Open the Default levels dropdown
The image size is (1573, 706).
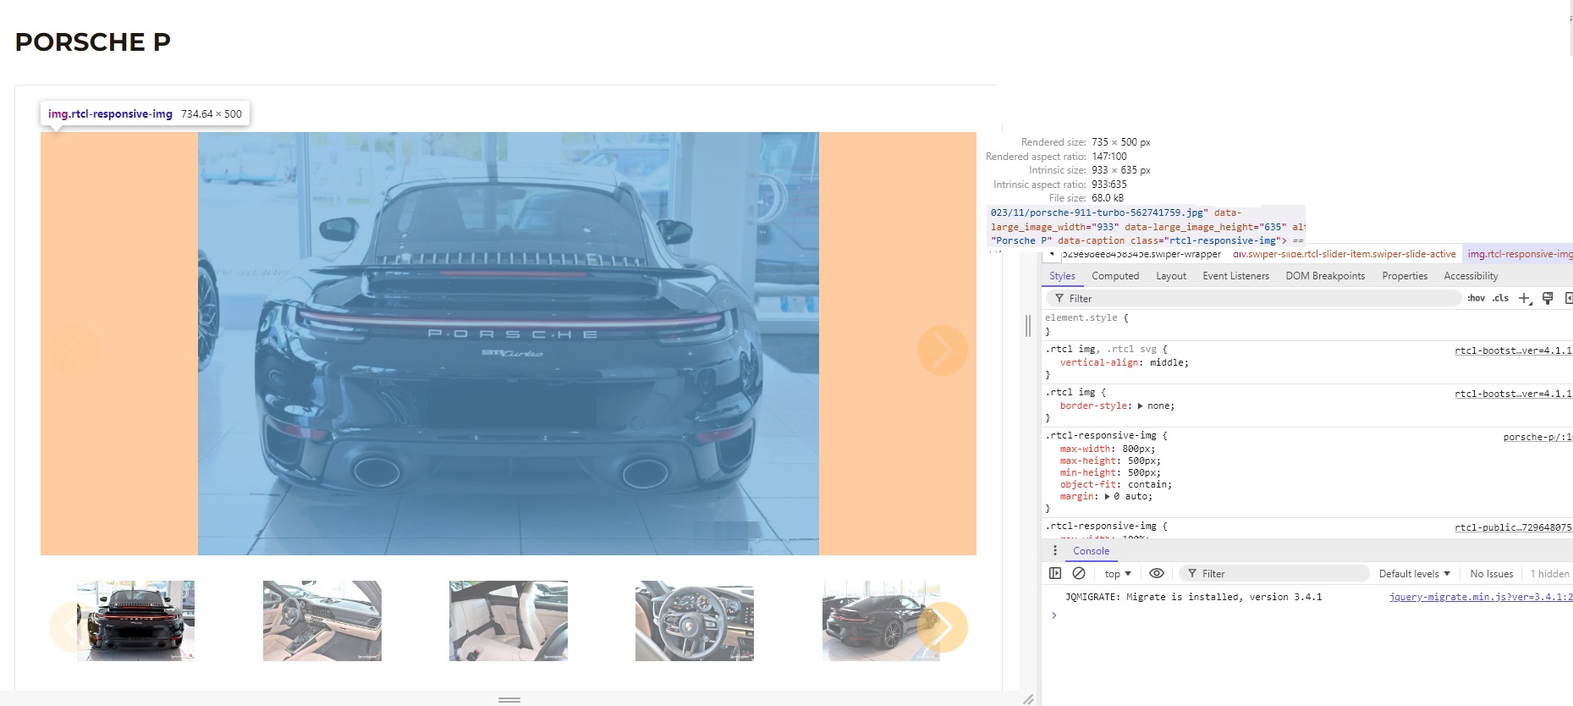pos(1414,574)
